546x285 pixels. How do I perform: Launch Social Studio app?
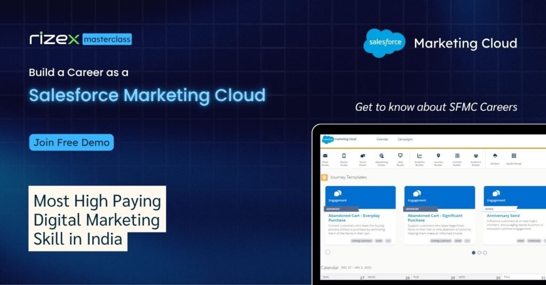(363, 156)
